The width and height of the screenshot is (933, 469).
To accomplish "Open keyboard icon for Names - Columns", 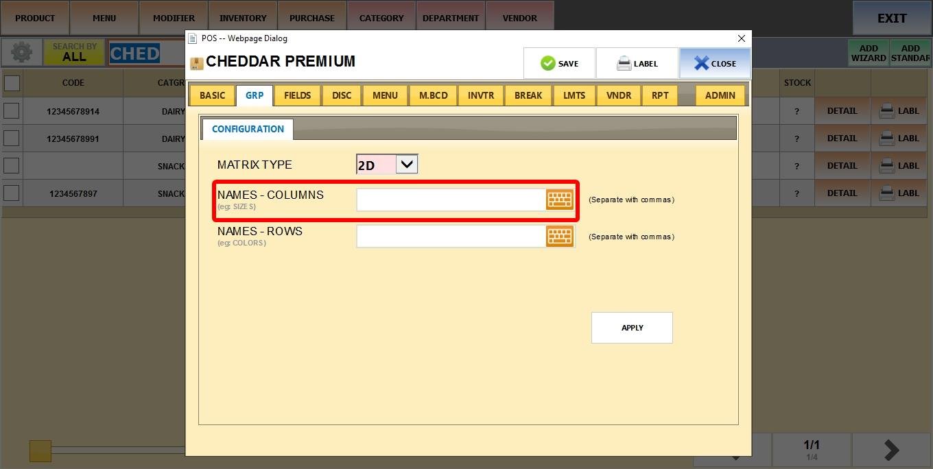I will click(x=560, y=200).
